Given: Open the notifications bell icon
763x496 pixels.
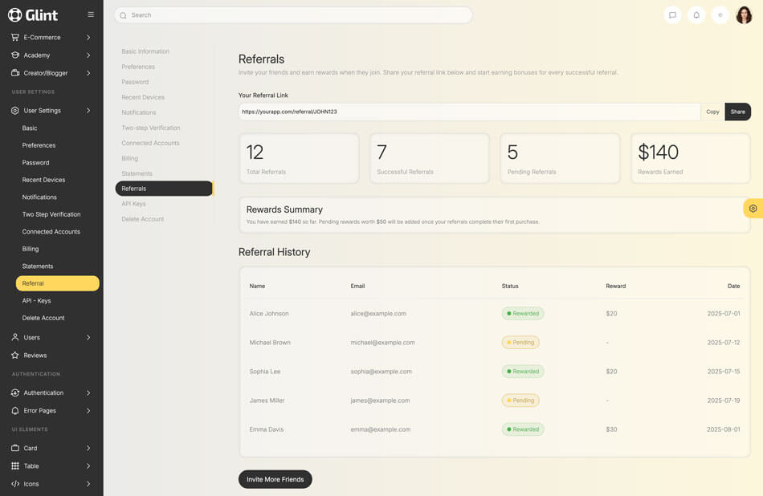Looking at the screenshot, I should coord(696,15).
